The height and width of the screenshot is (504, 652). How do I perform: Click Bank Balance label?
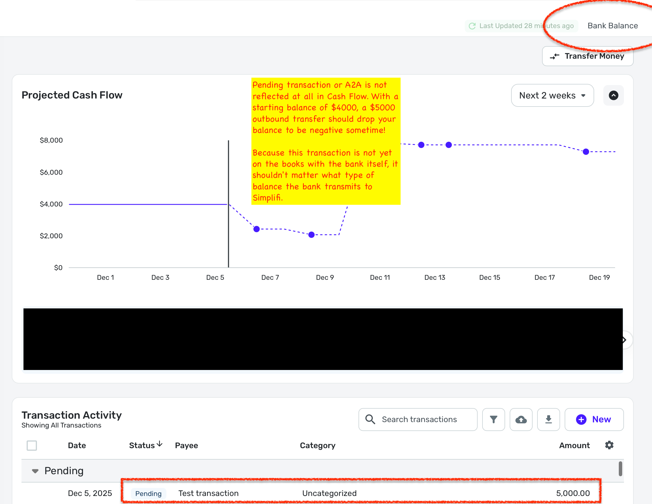pyautogui.click(x=612, y=26)
